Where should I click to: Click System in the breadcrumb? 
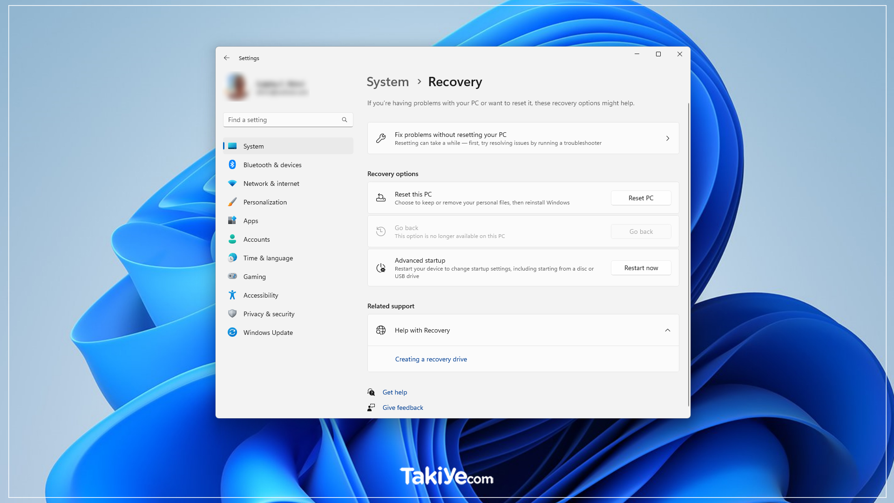(388, 82)
